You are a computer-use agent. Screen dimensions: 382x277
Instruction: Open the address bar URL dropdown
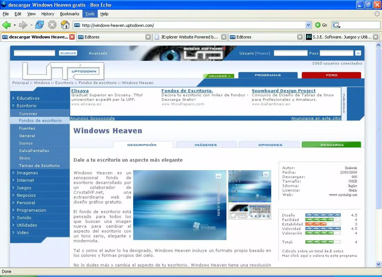click(308, 25)
